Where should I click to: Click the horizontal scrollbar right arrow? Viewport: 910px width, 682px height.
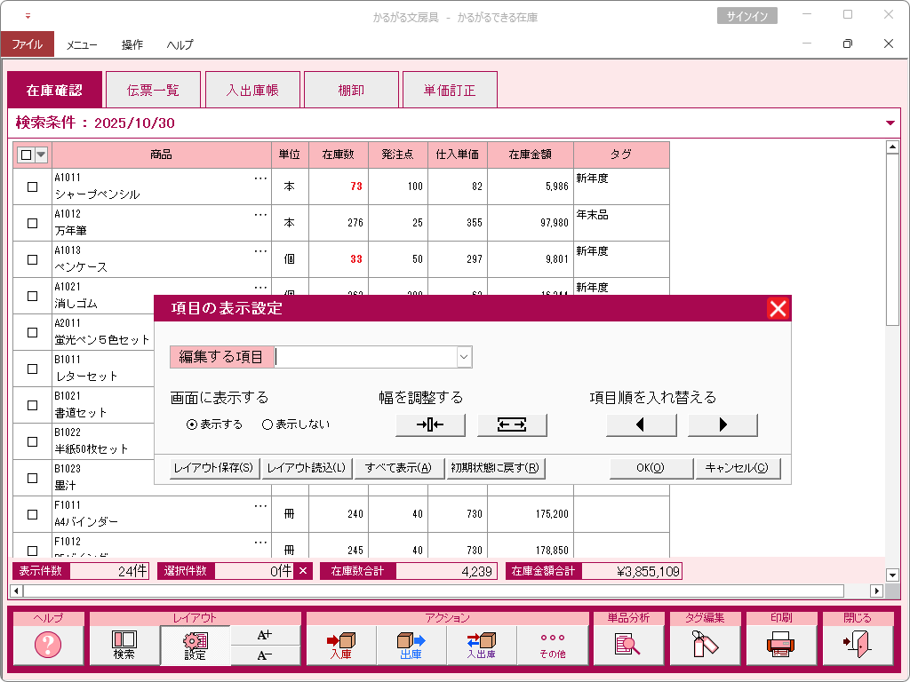click(877, 591)
